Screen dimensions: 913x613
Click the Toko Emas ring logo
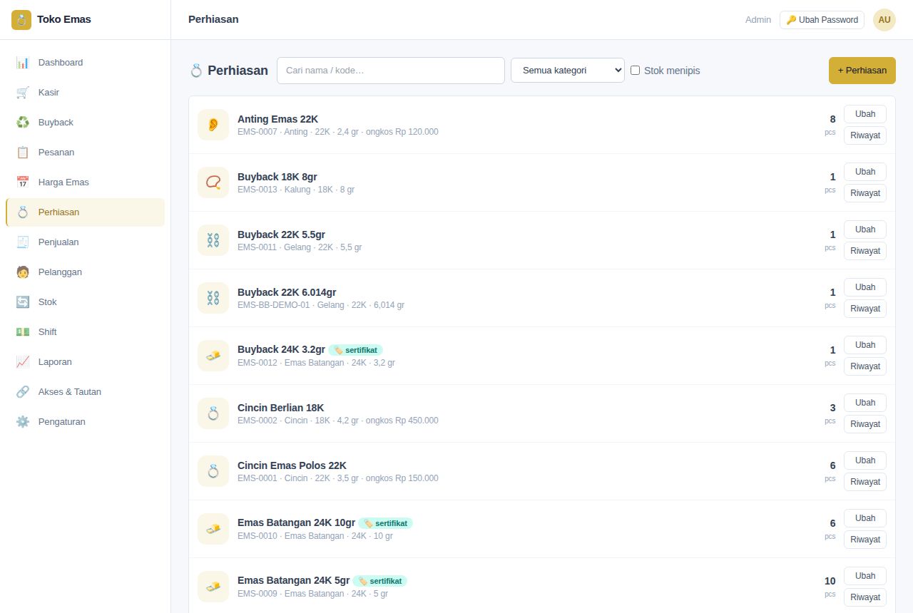[21, 20]
